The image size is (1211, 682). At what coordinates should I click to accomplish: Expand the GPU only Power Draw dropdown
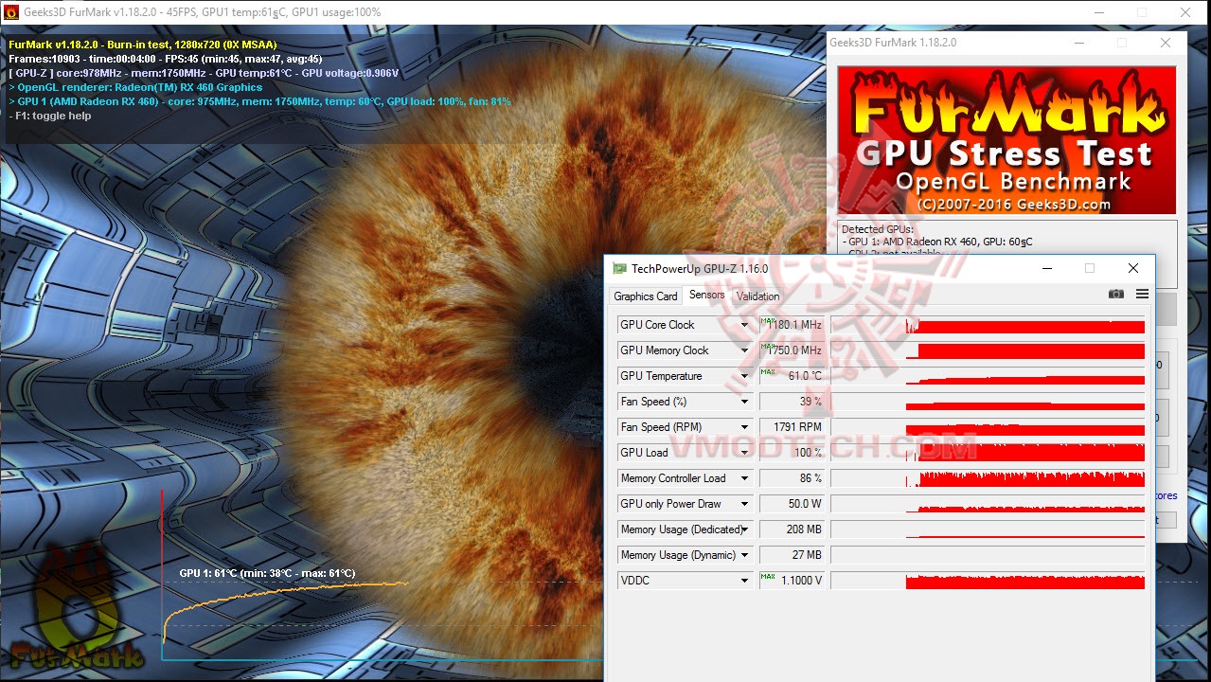[x=745, y=504]
